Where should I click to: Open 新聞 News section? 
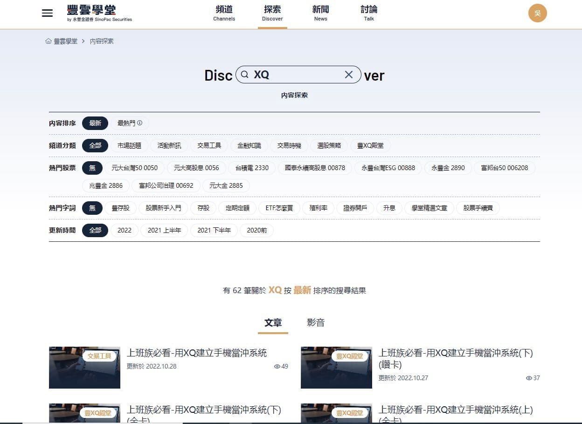coord(321,14)
